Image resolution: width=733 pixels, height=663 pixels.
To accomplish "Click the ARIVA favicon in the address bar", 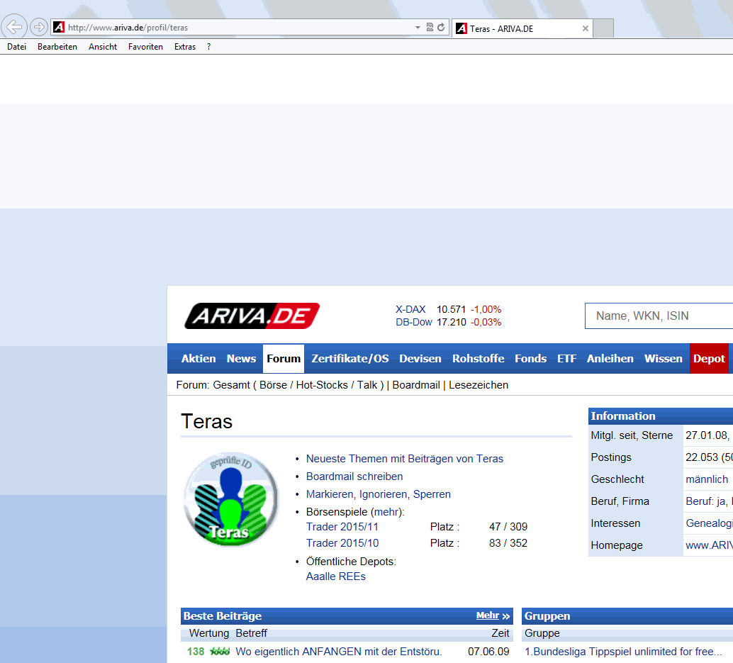I will coord(58,27).
